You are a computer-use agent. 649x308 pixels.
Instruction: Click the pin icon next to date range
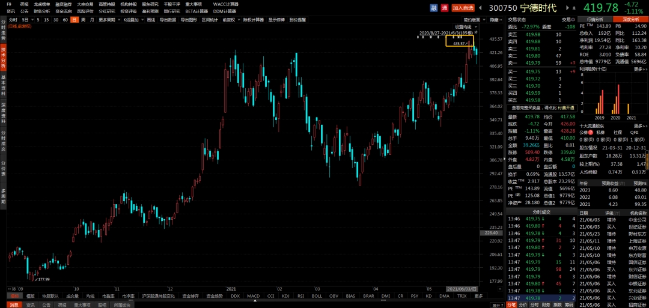coord(476,32)
